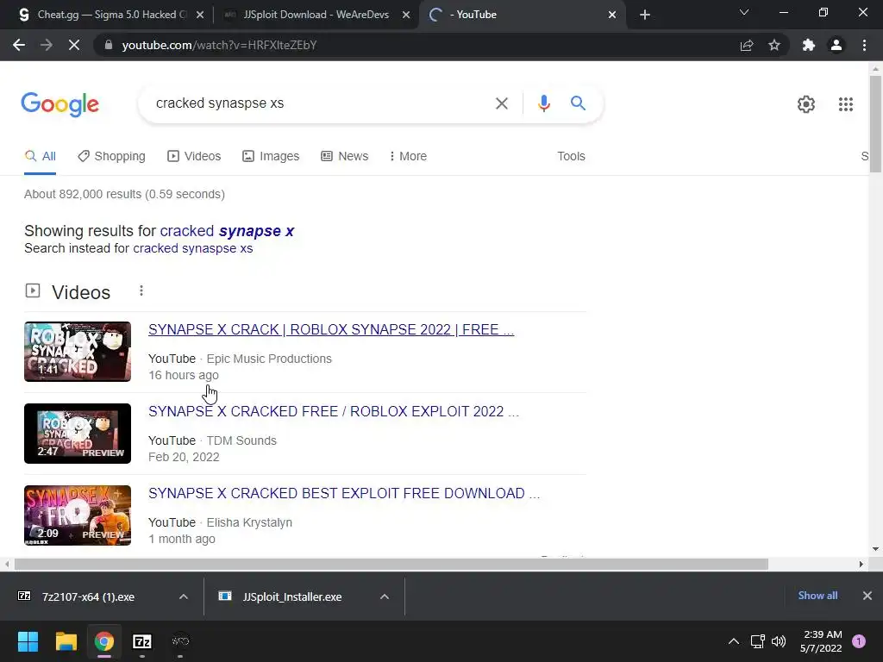This screenshot has width=883, height=662.
Task: Open the network icon in the system tray
Action: point(757,641)
